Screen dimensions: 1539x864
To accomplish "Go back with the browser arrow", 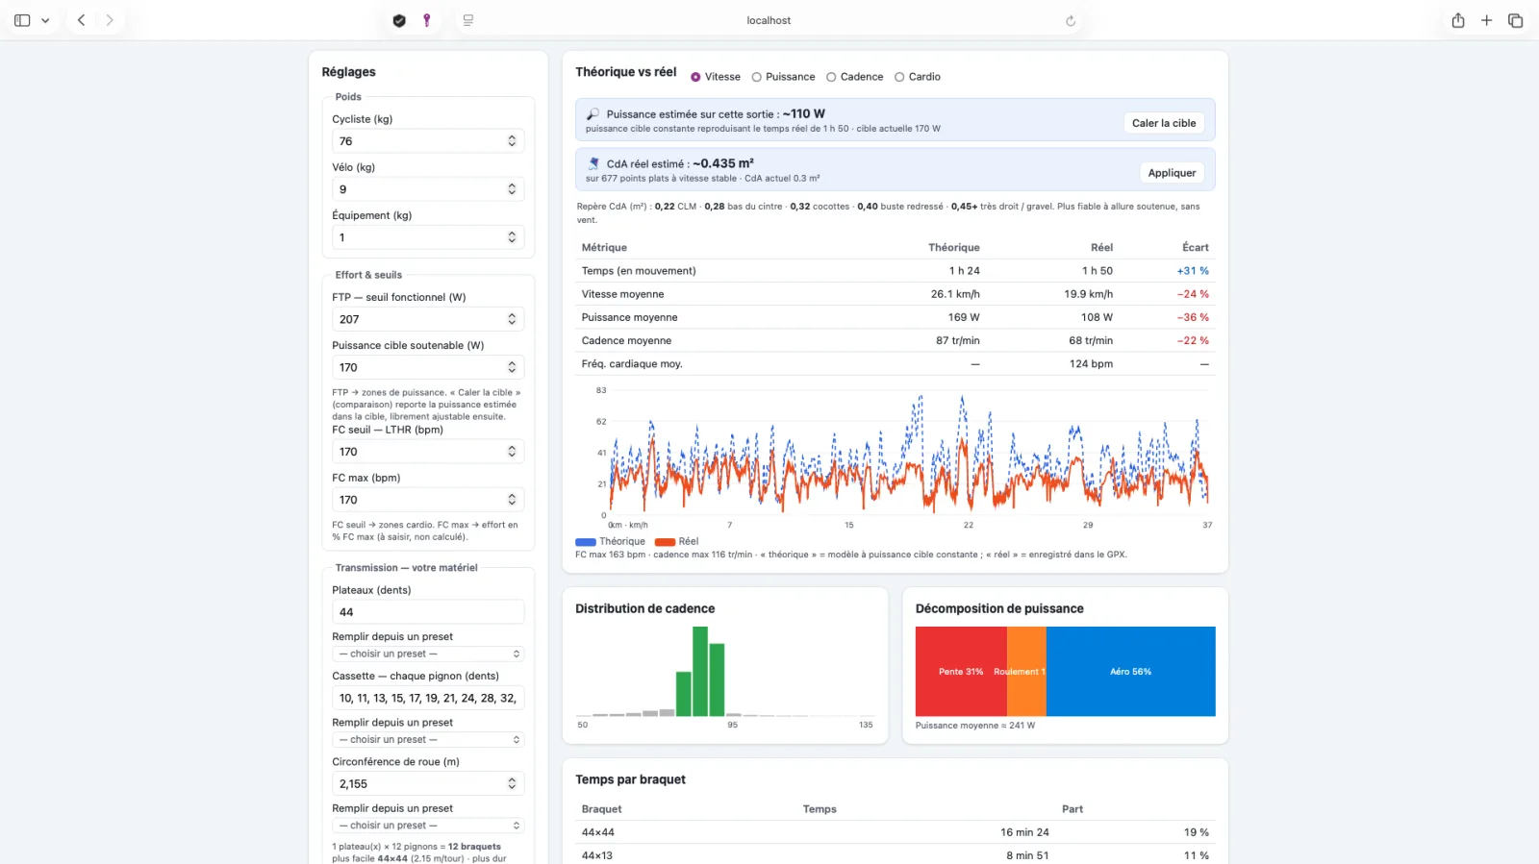I will (x=82, y=20).
